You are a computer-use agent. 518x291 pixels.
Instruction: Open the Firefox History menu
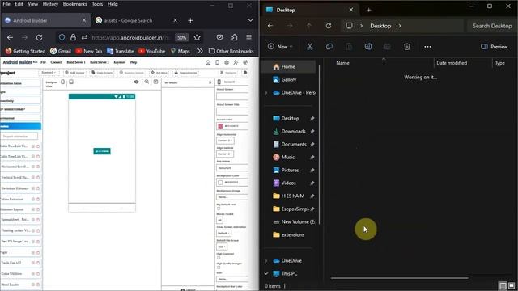[x=50, y=4]
